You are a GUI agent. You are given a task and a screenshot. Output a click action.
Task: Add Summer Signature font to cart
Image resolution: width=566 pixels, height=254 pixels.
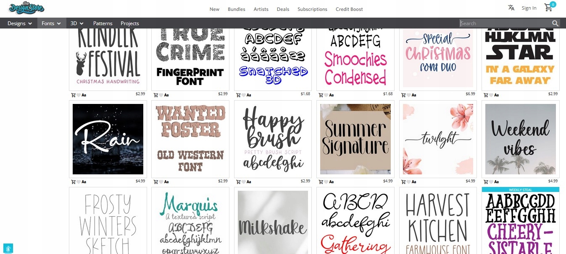320,182
